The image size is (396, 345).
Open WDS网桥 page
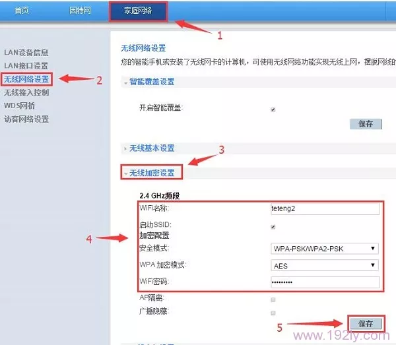(x=19, y=106)
